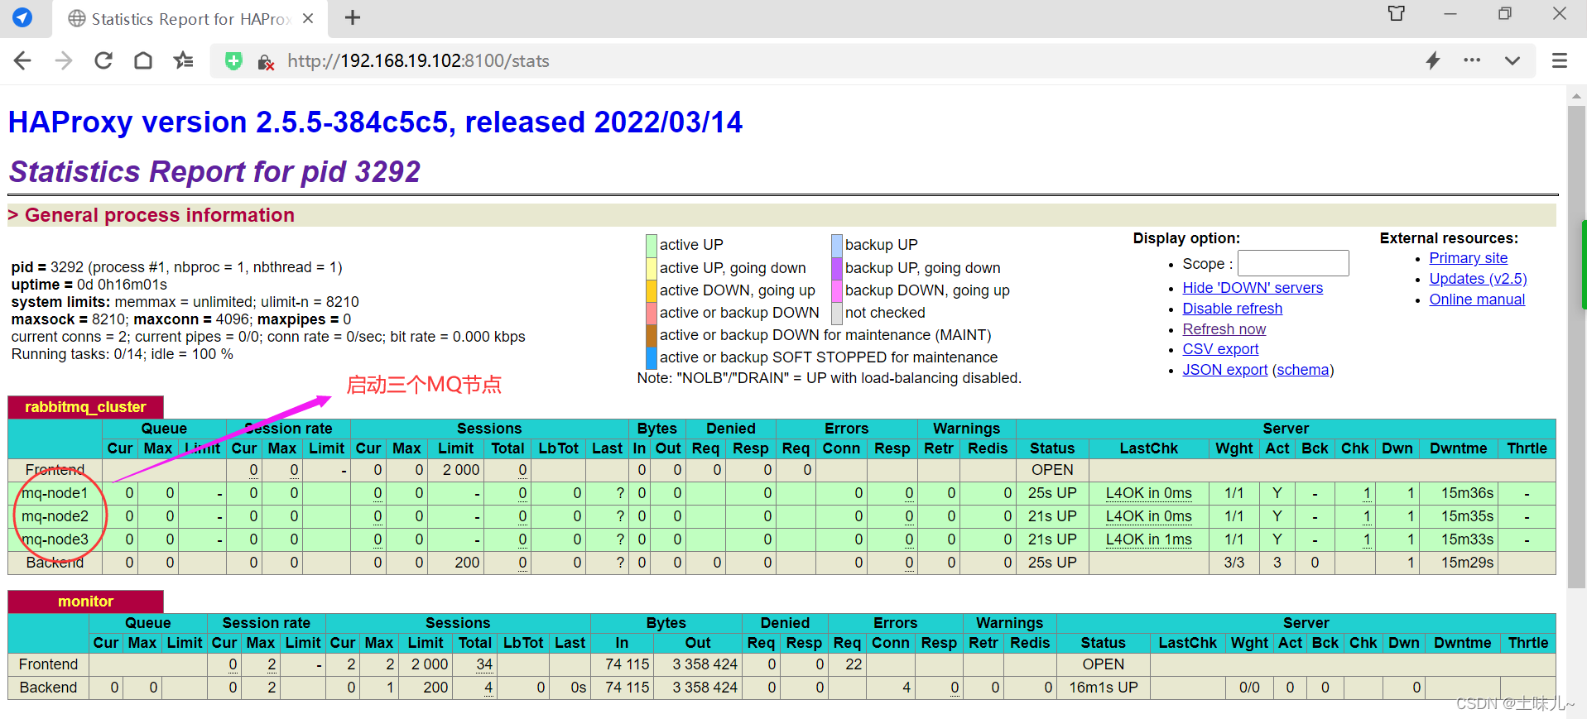Click the Statistics Report for pid 3292 heading
Screen dimensions: 1587x719
coord(214,171)
